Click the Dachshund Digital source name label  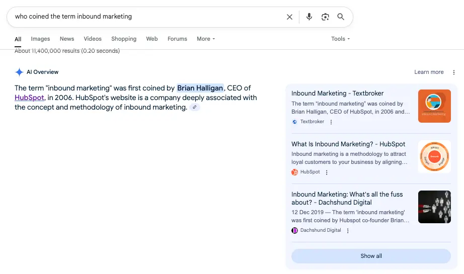[x=321, y=230]
